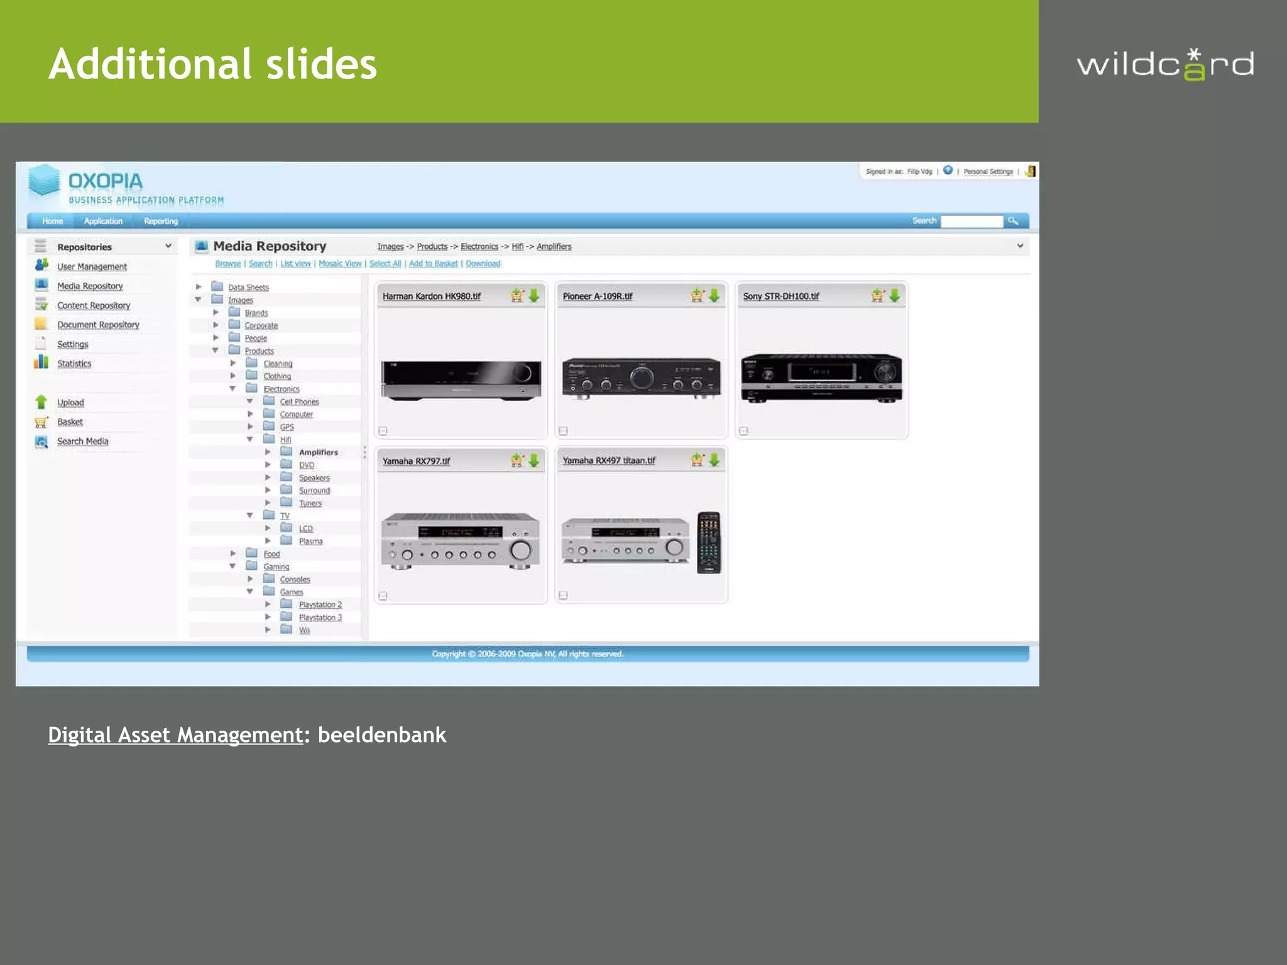
Task: Go to Electronics in breadcrumb
Action: point(479,246)
